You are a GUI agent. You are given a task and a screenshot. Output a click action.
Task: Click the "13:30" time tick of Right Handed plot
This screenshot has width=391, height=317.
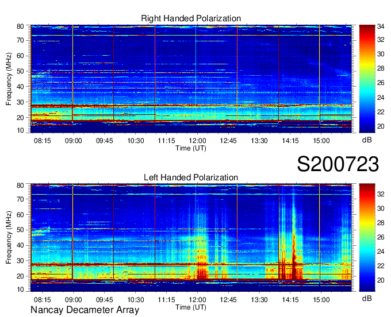[x=259, y=141]
